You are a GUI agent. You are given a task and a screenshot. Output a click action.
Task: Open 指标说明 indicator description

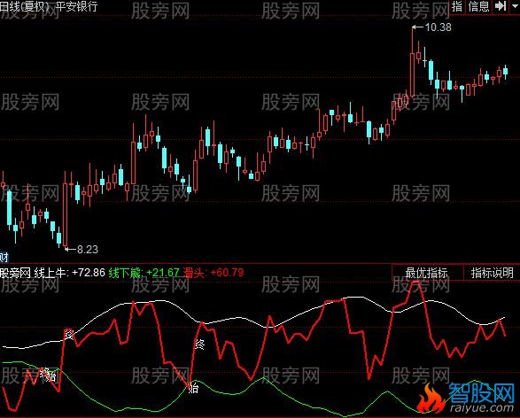pyautogui.click(x=493, y=273)
